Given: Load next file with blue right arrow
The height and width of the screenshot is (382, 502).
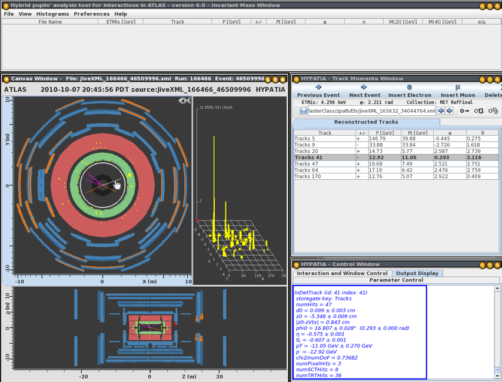Looking at the screenshot, I should [x=450, y=110].
